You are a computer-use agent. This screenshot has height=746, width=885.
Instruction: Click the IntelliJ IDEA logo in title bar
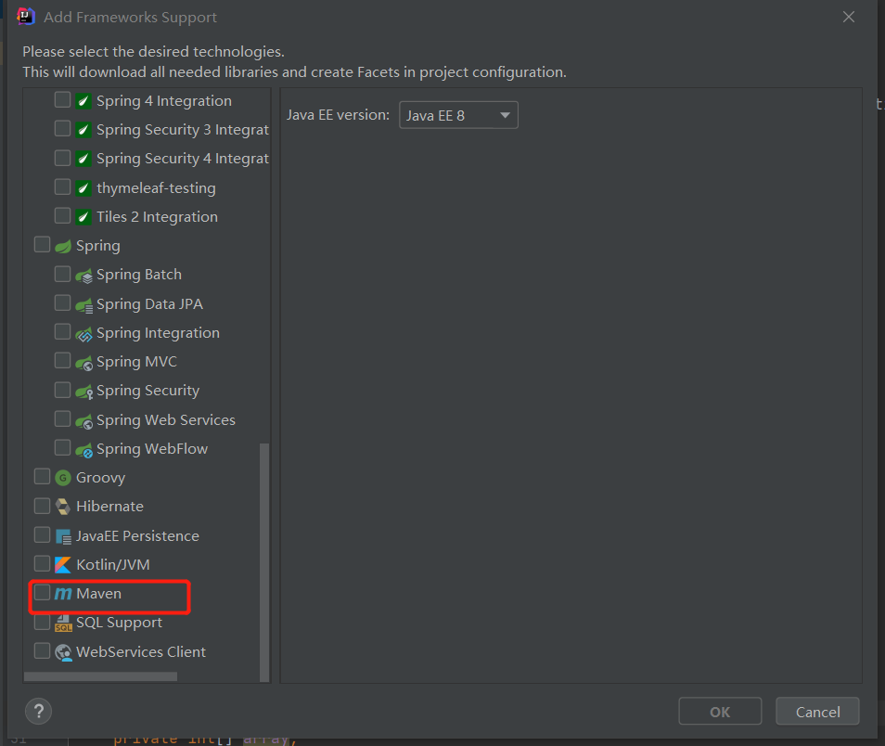pyautogui.click(x=26, y=17)
